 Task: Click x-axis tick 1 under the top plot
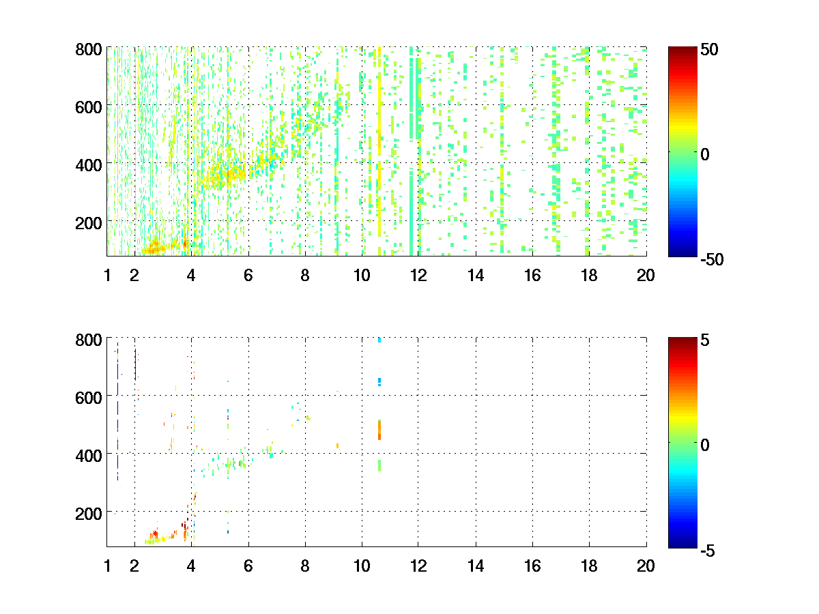click(x=106, y=276)
